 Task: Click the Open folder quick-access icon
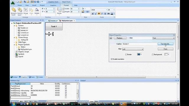tap(21, 2)
